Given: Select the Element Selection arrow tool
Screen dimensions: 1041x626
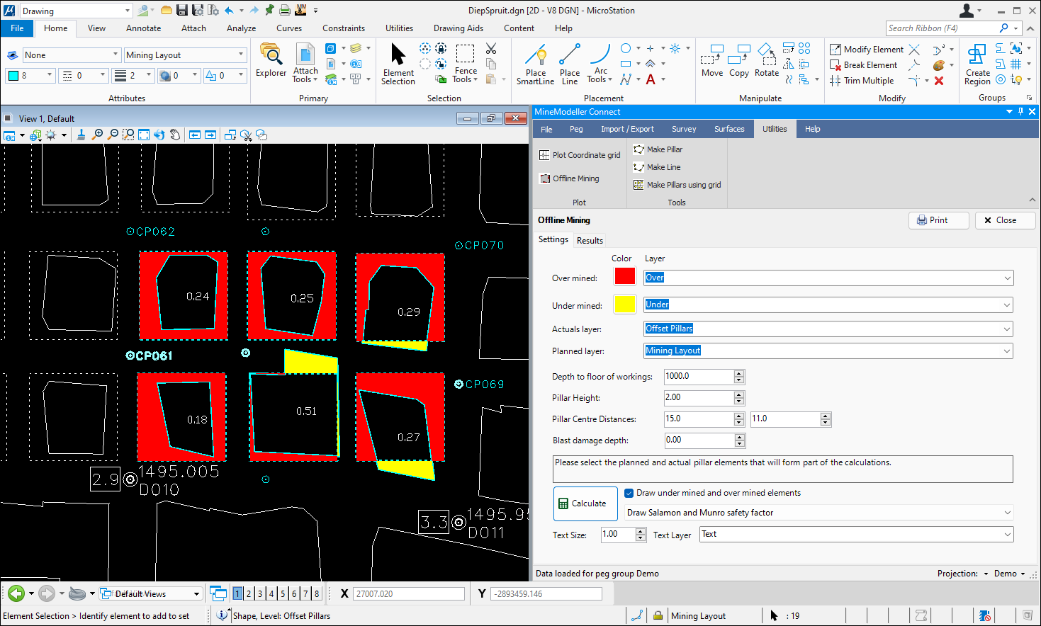Looking at the screenshot, I should pyautogui.click(x=398, y=57).
